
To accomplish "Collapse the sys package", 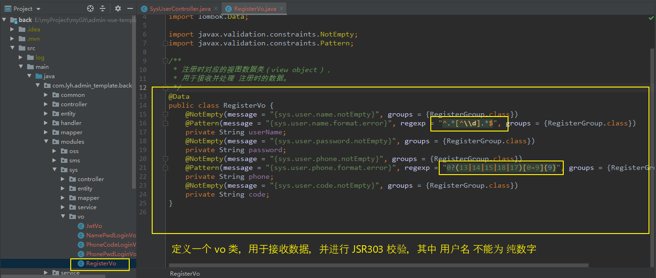I will tap(55, 170).
